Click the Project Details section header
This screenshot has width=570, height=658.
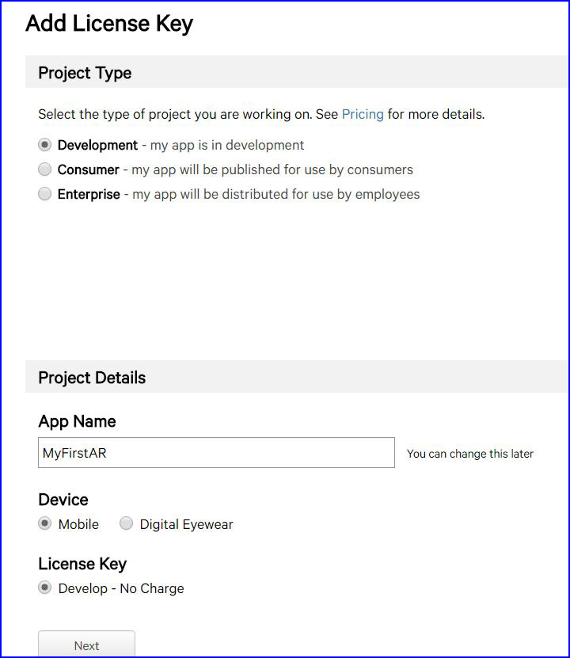pos(92,378)
